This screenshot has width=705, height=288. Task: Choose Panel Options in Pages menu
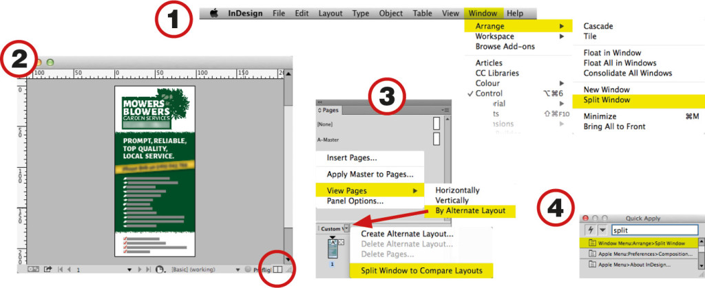point(355,201)
